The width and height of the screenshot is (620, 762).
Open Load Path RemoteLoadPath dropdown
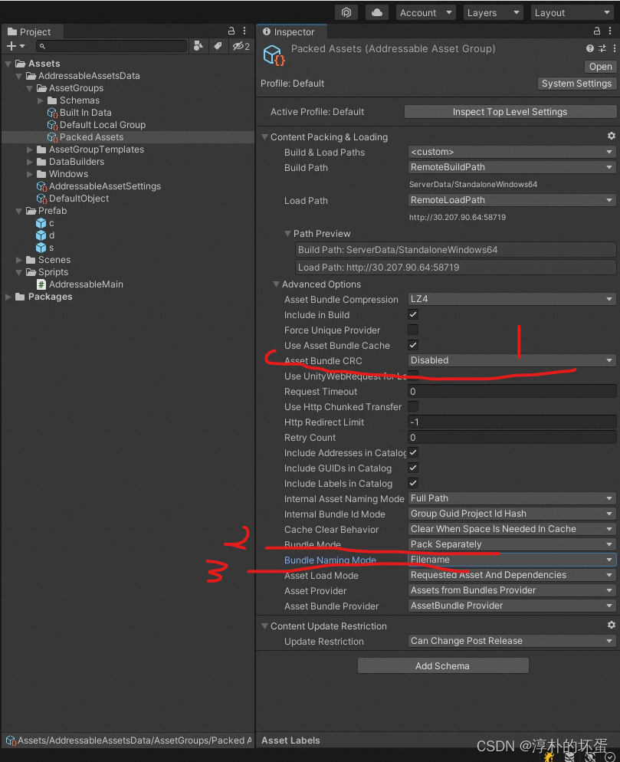point(512,200)
